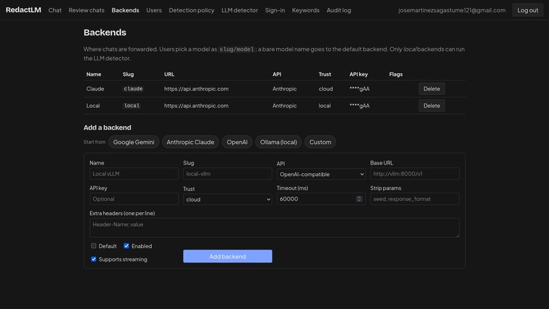This screenshot has width=549, height=309.
Task: Start from the Google Gemini preset
Action: click(x=134, y=142)
